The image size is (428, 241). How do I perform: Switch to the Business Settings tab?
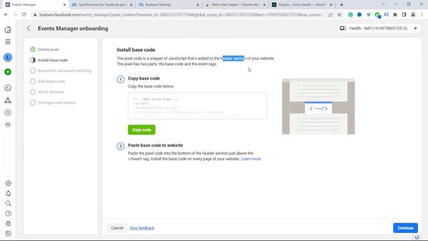click(169, 5)
